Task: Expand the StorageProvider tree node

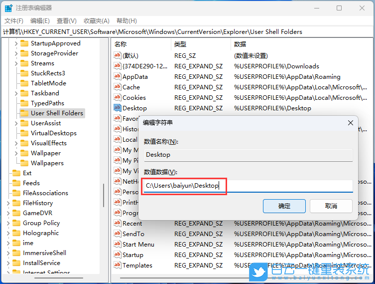Action: point(16,53)
